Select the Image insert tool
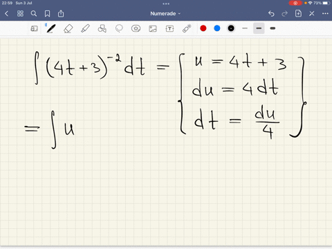Screen dimensions: 332x249 pos(153,28)
